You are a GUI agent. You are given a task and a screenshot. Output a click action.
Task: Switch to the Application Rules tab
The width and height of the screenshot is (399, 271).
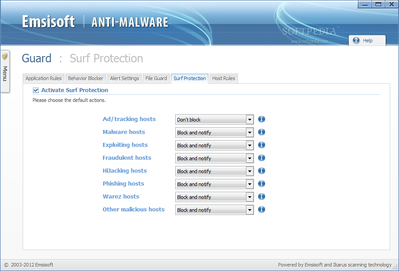44,78
